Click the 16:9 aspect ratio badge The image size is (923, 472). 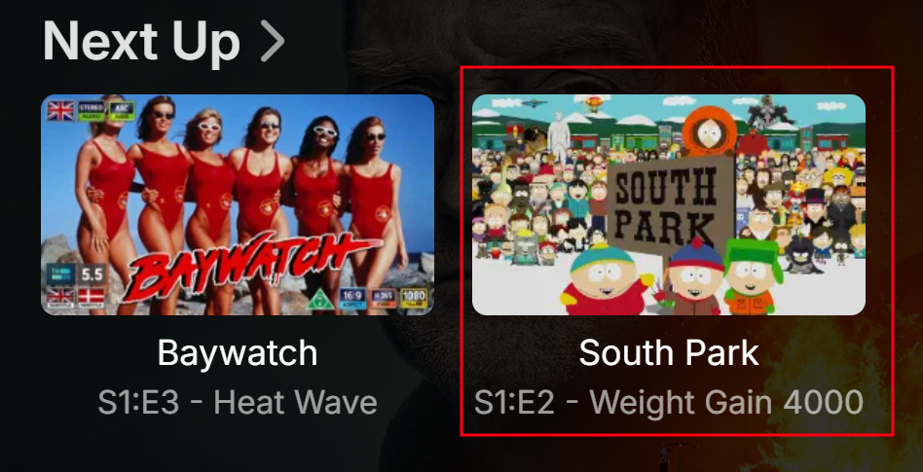pyautogui.click(x=353, y=299)
